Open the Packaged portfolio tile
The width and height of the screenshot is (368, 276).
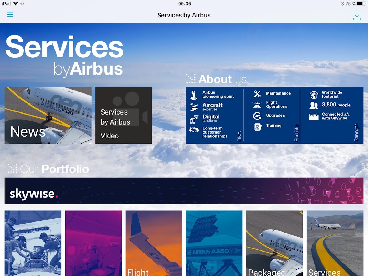275,243
